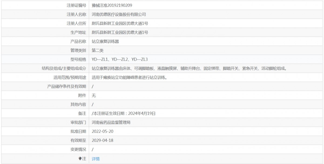Screen dimensions: 324x164
Task: Click the 管理类别 label
Action: [x=78, y=50]
